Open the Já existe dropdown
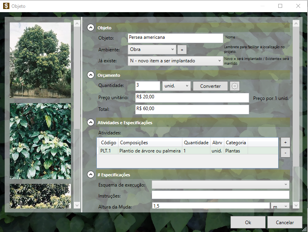This screenshot has width=308, height=232. point(175,61)
